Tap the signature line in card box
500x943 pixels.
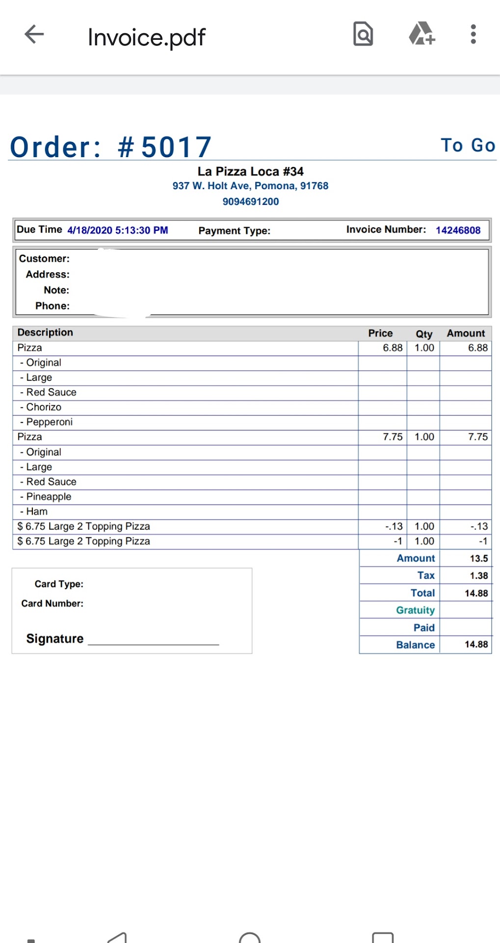tap(153, 640)
